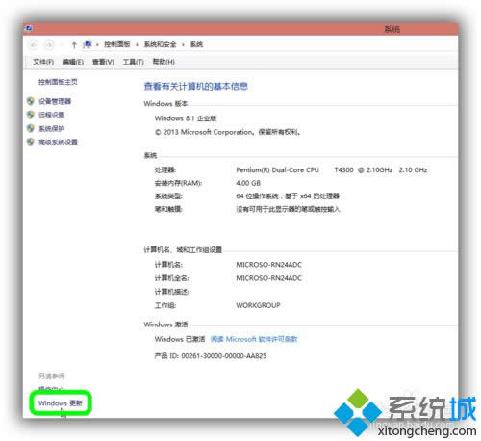Go forward with the Forward arrow button
481x441 pixels.
pyautogui.click(x=49, y=45)
